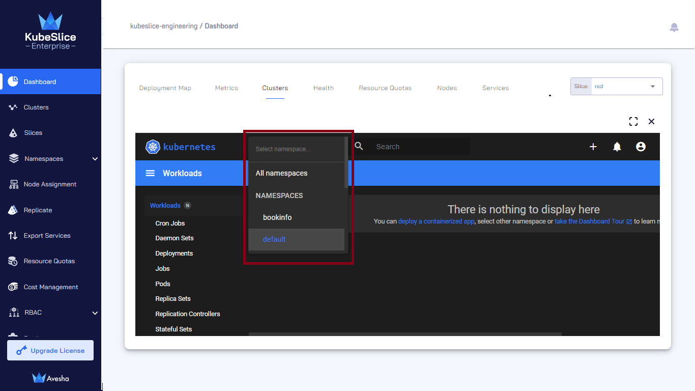Open Stateful Sets in side navigation
This screenshot has height=391, width=695.
[x=173, y=329]
